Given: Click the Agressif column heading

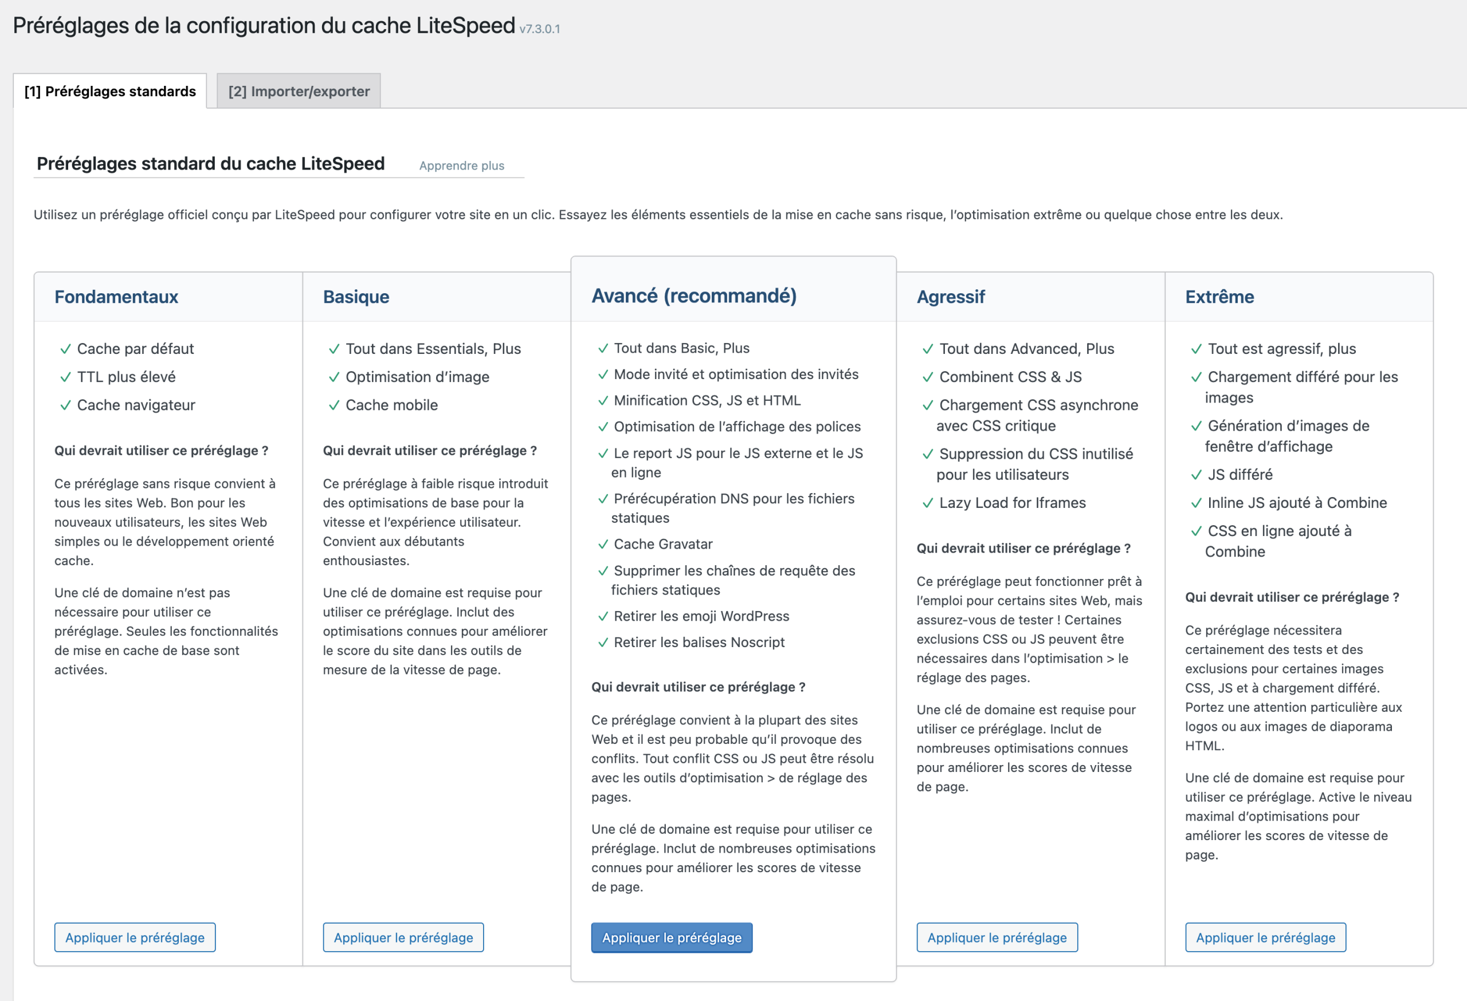Looking at the screenshot, I should pos(951,297).
